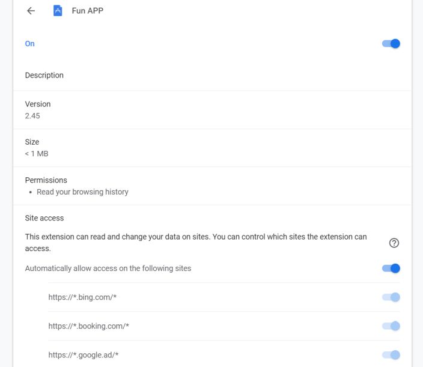
Task: Go back using the left arrow
Action: coord(31,11)
